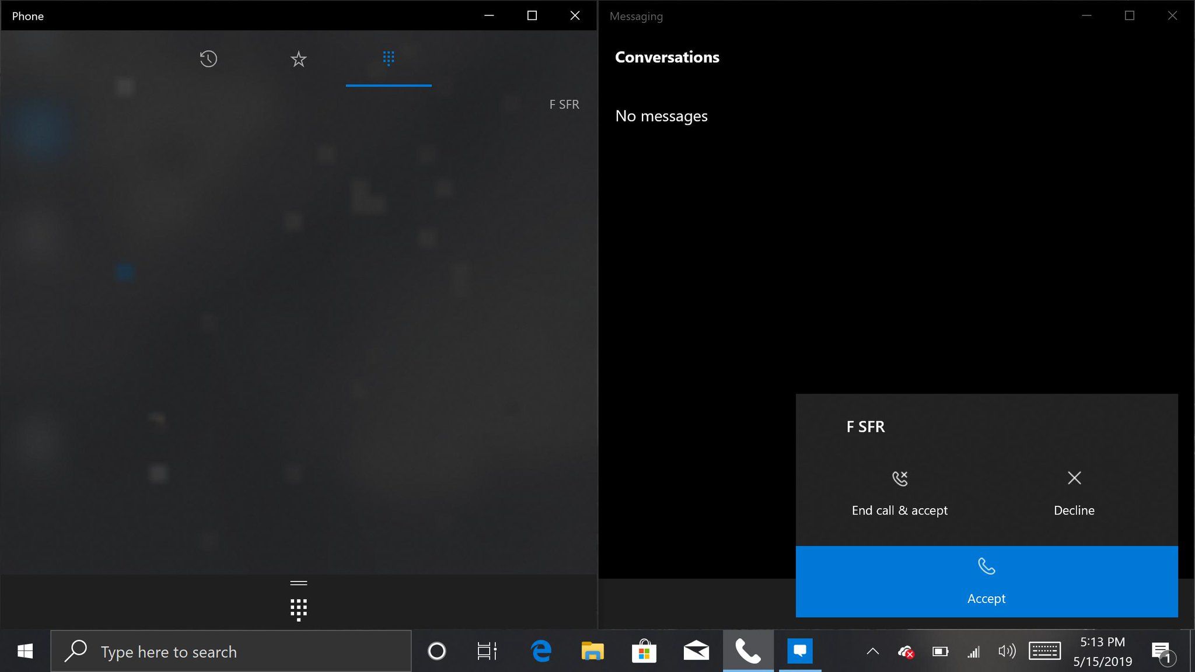Open the clock showing 5:13 PM

(x=1102, y=651)
